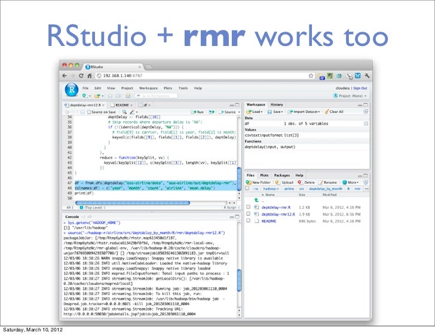Check the deptdelay-rmr.R file checkbox
This screenshot has height=335, width=435.
[249, 207]
